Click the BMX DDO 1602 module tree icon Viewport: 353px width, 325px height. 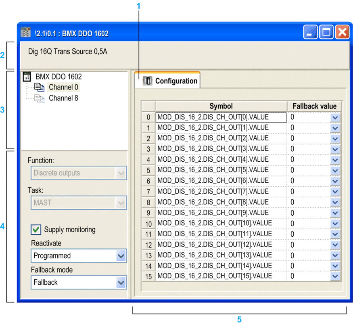click(x=27, y=77)
